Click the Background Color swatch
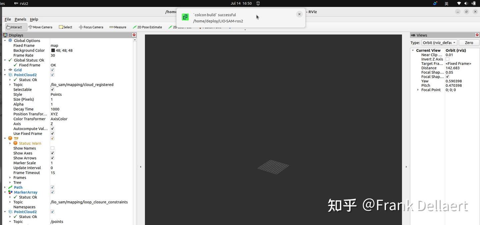This screenshot has width=480, height=225. click(52, 50)
